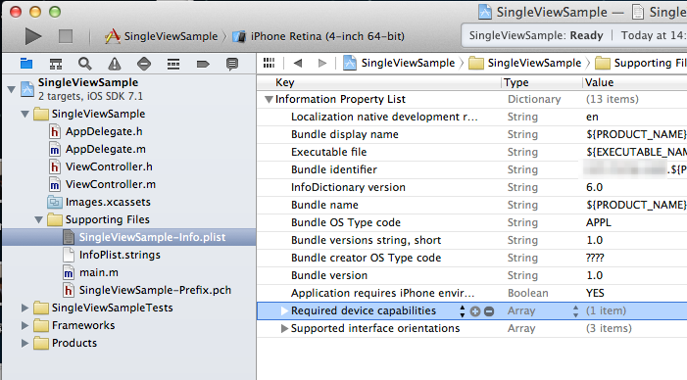The image size is (687, 380).
Task: Open the Symbol navigator tab
Action: tap(56, 64)
